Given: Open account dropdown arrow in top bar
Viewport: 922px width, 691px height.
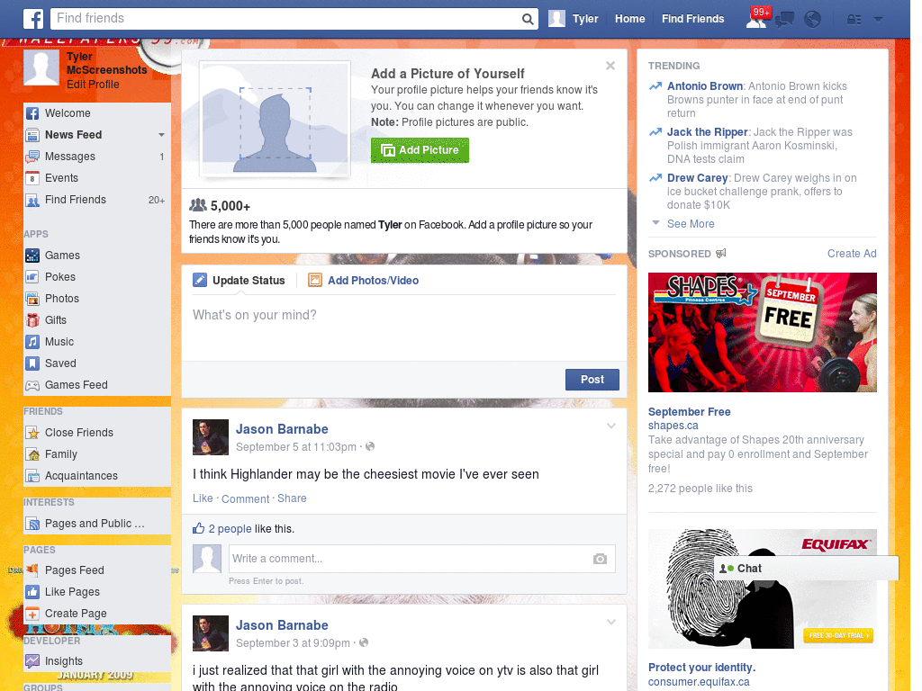Looking at the screenshot, I should click(878, 20).
